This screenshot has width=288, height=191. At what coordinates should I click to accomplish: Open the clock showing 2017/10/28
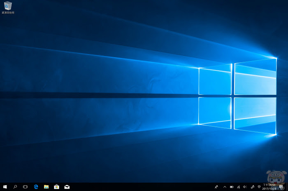(269, 187)
